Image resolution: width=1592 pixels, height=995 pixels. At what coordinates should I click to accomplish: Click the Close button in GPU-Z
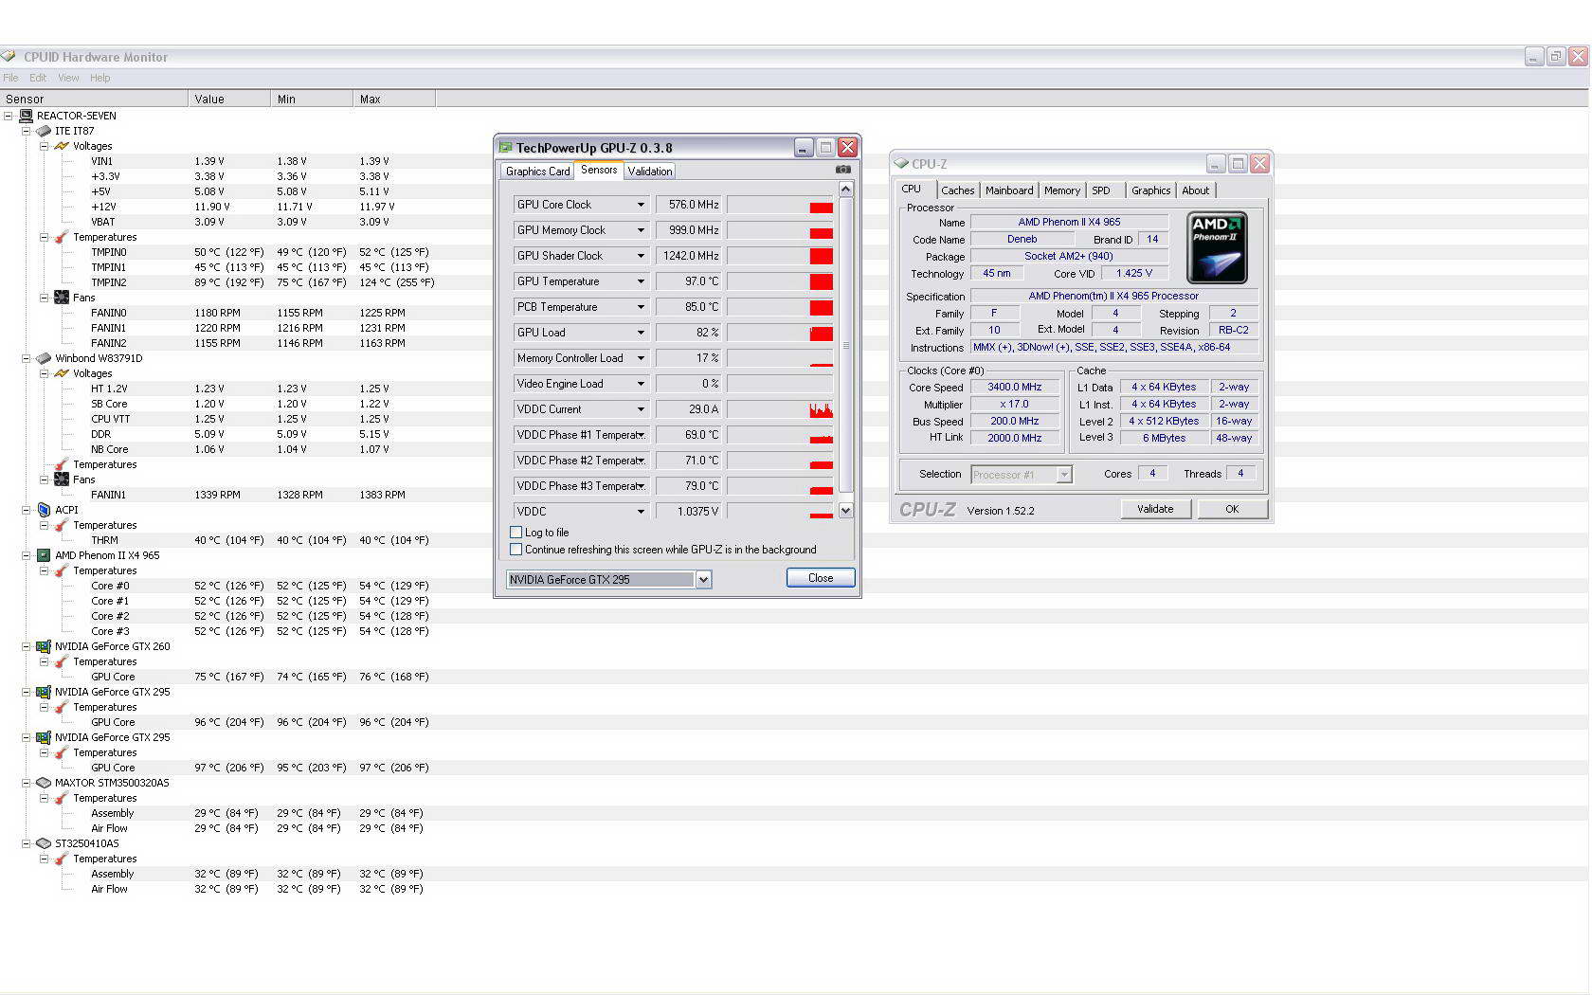821,578
